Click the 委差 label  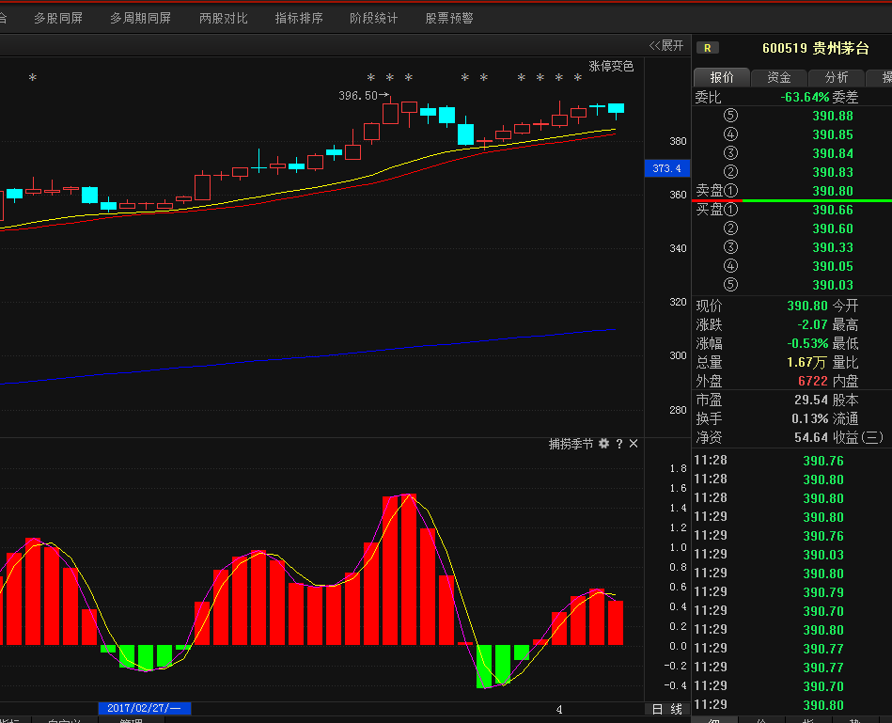(845, 97)
